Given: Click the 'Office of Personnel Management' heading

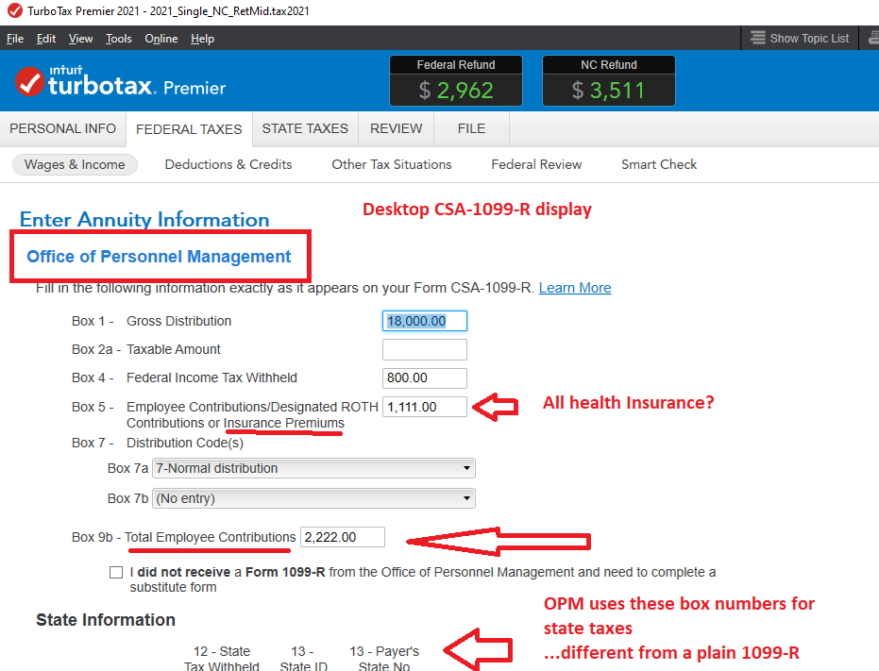Looking at the screenshot, I should point(159,256).
